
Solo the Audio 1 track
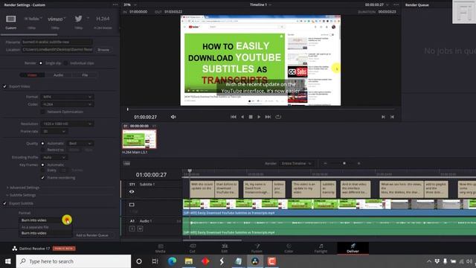[x=132, y=229]
